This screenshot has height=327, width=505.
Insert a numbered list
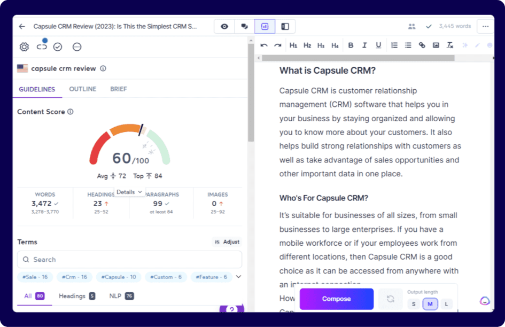coord(394,45)
